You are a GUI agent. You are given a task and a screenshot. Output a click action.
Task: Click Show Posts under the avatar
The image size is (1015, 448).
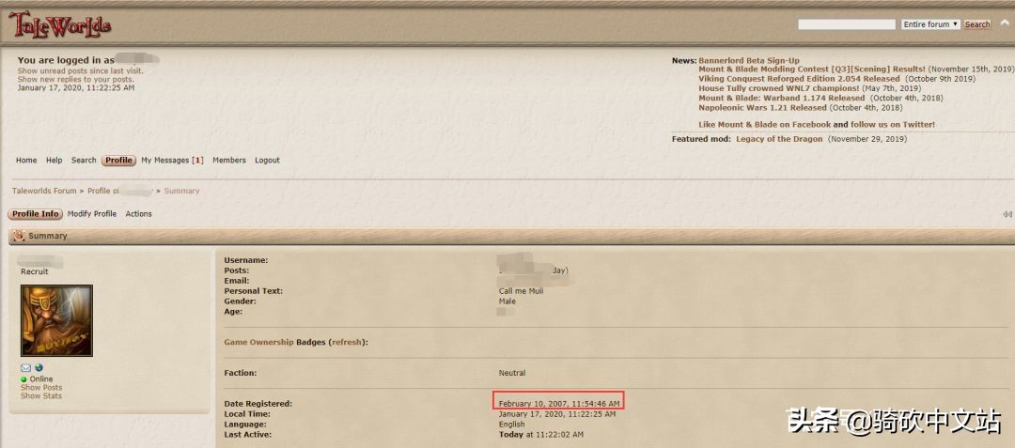point(41,388)
